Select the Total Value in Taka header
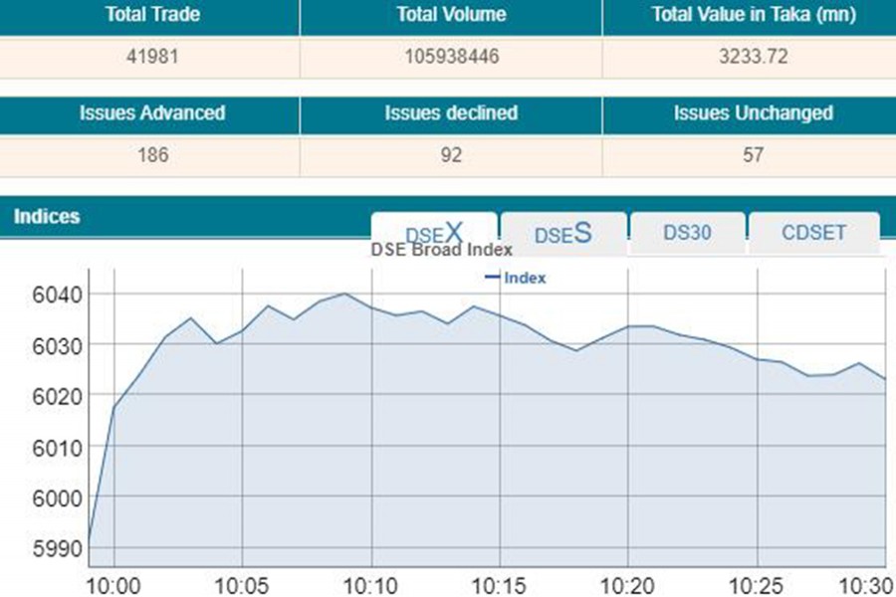 pyautogui.click(x=753, y=15)
